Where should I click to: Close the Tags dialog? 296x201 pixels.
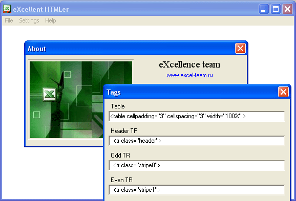[283, 92]
